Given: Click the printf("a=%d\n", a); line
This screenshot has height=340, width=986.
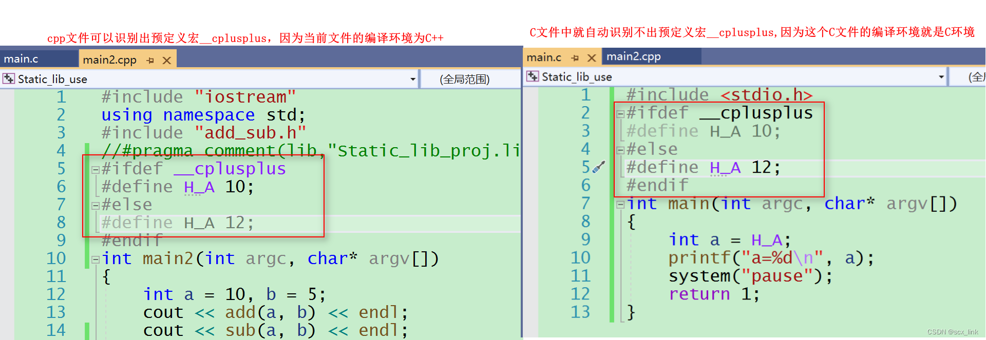Looking at the screenshot, I should pyautogui.click(x=771, y=258).
